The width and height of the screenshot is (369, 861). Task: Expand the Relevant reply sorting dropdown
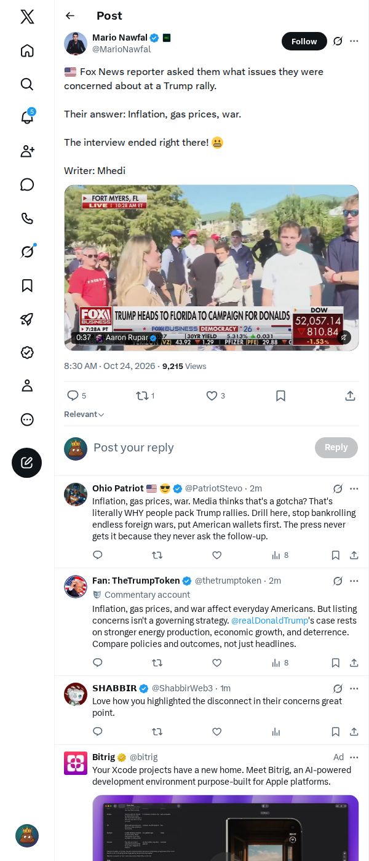click(84, 415)
